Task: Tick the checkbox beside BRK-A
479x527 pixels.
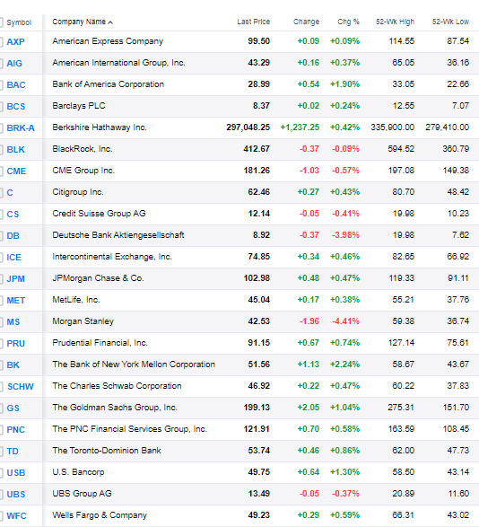Action: pos(1,127)
